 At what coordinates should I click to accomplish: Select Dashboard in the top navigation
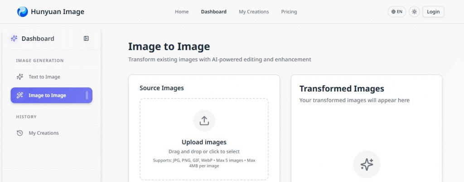[x=213, y=12]
